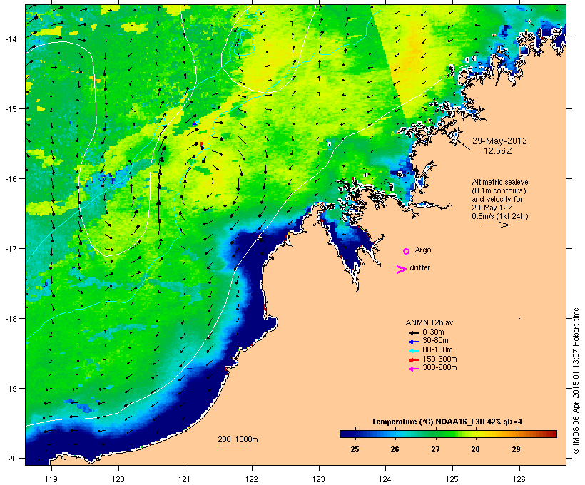Click the dark red end of temperature bar
This screenshot has width=585, height=485.
coord(554,434)
